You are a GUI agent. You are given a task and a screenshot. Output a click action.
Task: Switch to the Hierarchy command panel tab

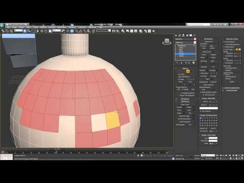184,35
